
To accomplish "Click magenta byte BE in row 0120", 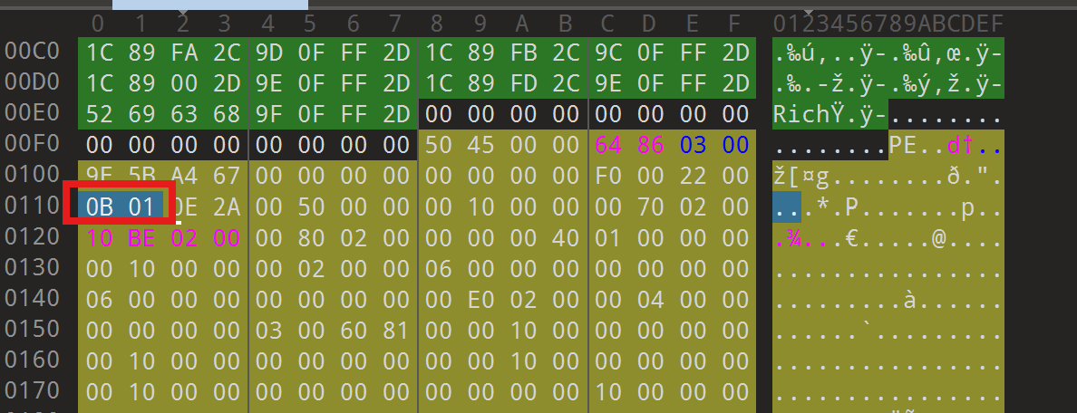I will (x=141, y=237).
